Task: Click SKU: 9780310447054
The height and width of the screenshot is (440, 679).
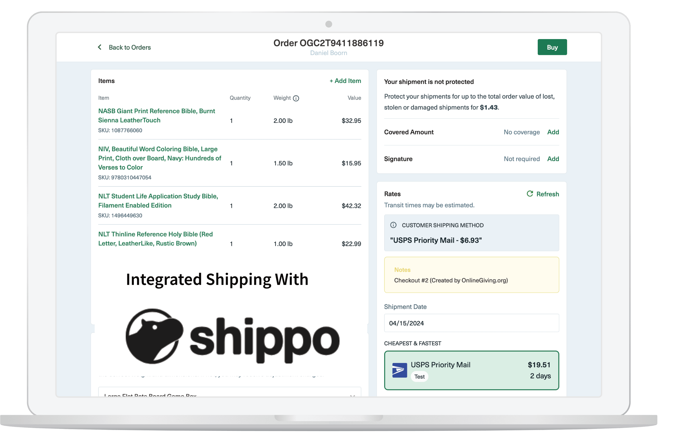Action: coord(125,177)
